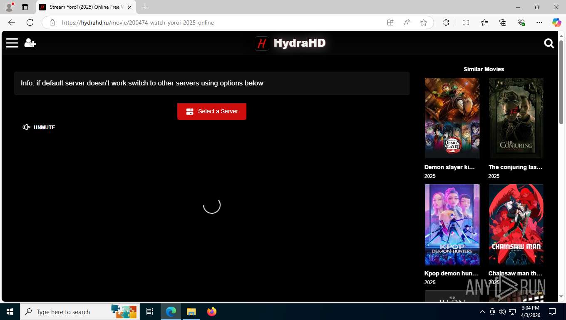Open the Demon Slayer poster thumbnail
Screen dimensions: 566x320
[452, 118]
